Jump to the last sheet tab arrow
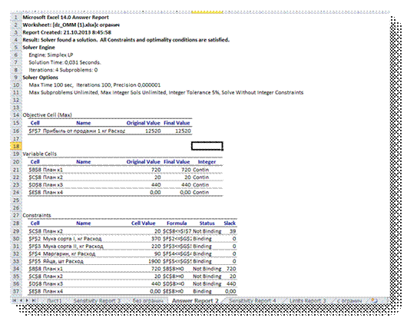 tap(34, 300)
